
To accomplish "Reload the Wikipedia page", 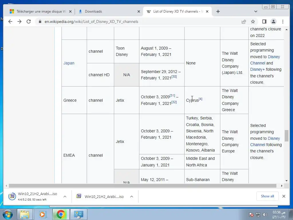I will point(29,21).
